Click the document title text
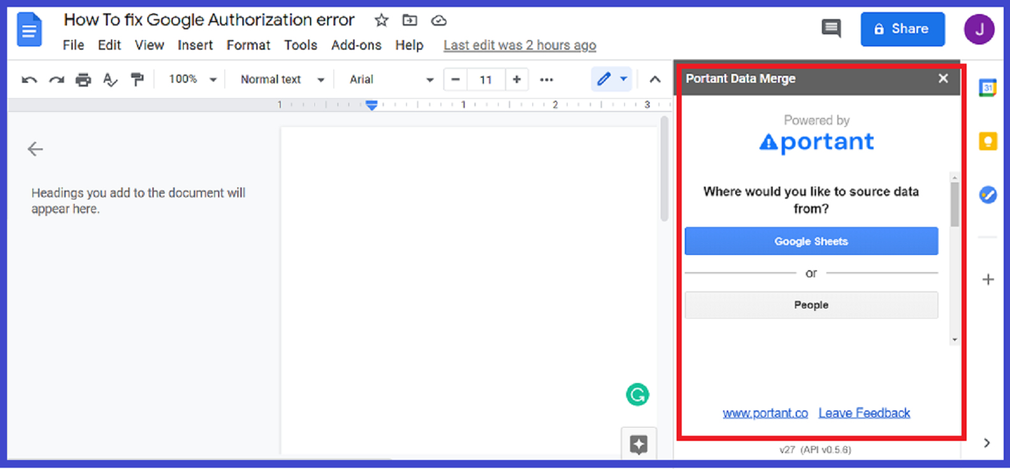The width and height of the screenshot is (1010, 469). [209, 20]
